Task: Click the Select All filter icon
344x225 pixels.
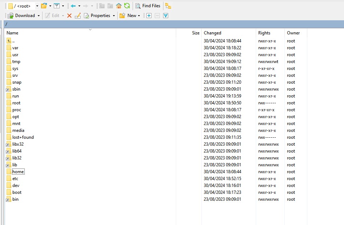Action: pyautogui.click(x=166, y=16)
